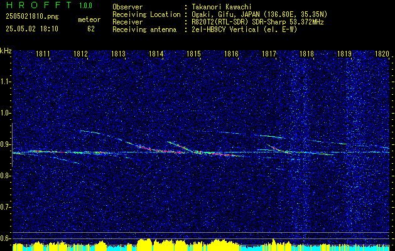Click the HROFFT title text
This screenshot has height=251, width=395.
click(x=39, y=5)
